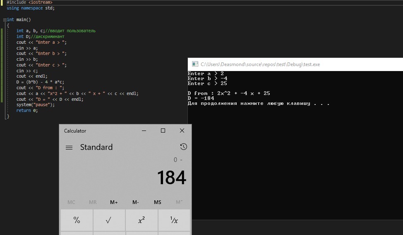Click the 'int a, b, c;' declaration line
The width and height of the screenshot is (403, 235).
pyautogui.click(x=56, y=31)
